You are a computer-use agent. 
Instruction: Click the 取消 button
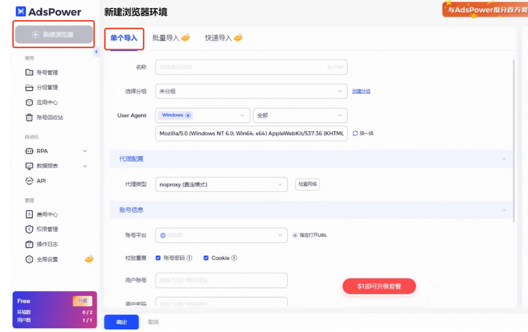[x=153, y=322]
